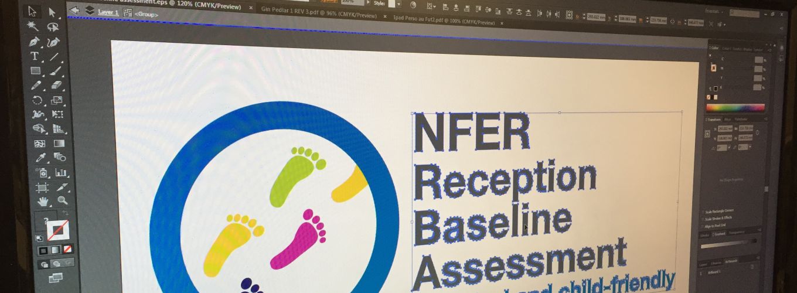Select the Rectangle tool
Image resolution: width=797 pixels, height=293 pixels.
tap(36, 71)
